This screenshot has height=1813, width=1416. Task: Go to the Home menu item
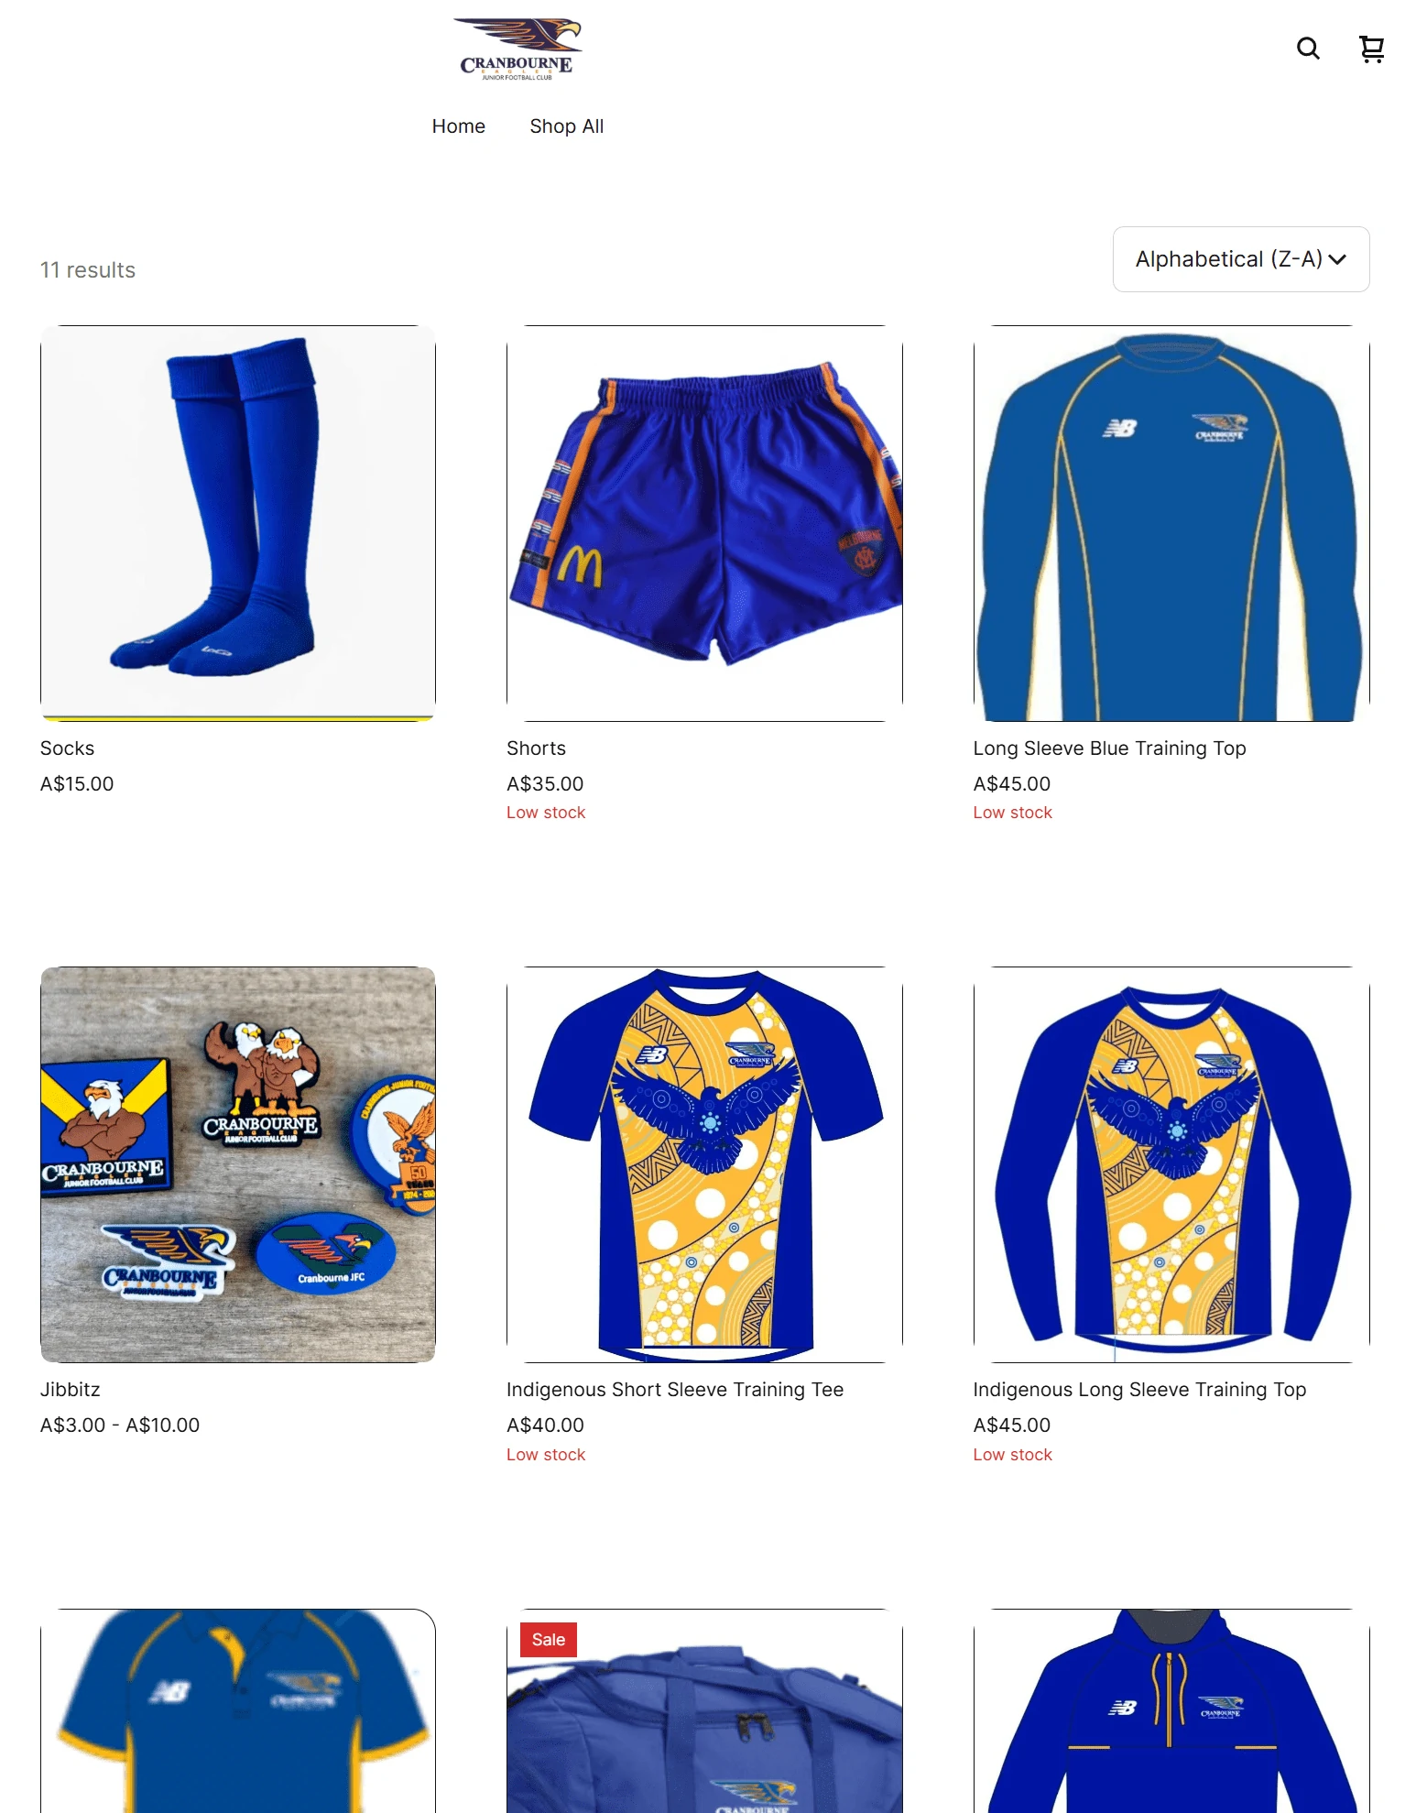tap(459, 126)
